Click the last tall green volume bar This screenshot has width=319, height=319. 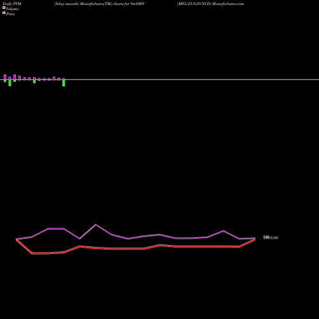pyautogui.click(x=64, y=82)
